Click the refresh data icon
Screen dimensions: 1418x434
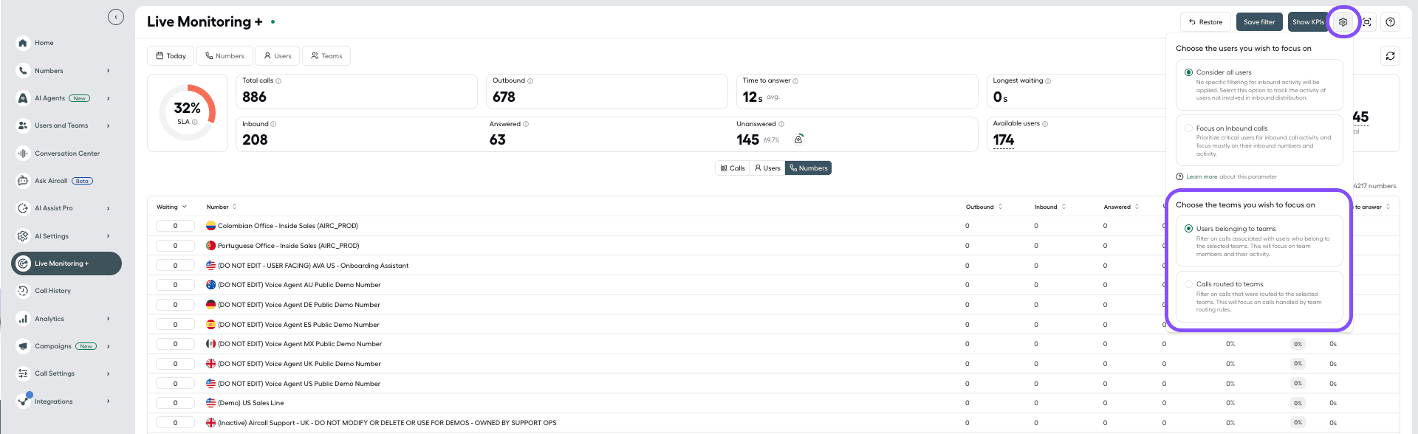pyautogui.click(x=1391, y=55)
